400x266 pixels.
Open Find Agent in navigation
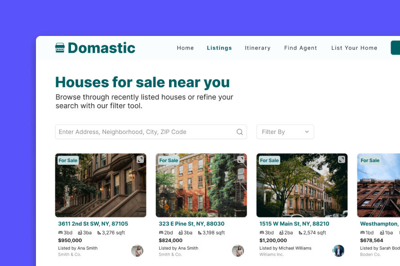click(301, 48)
